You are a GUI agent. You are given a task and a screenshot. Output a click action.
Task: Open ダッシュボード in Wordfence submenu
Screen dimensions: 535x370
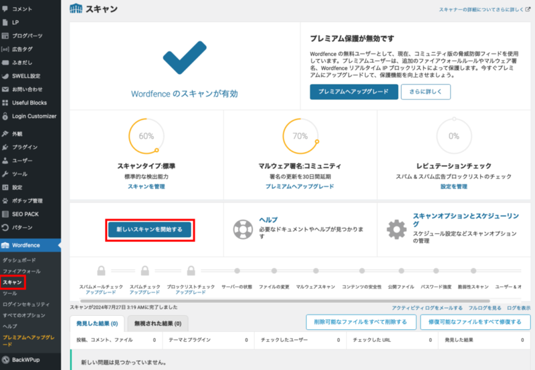tap(19, 260)
